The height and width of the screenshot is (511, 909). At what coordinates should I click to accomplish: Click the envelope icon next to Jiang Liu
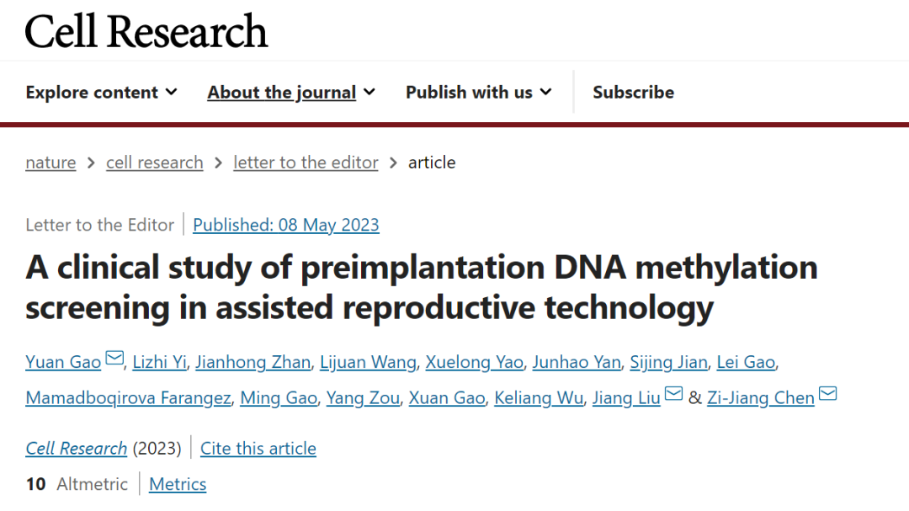click(673, 394)
